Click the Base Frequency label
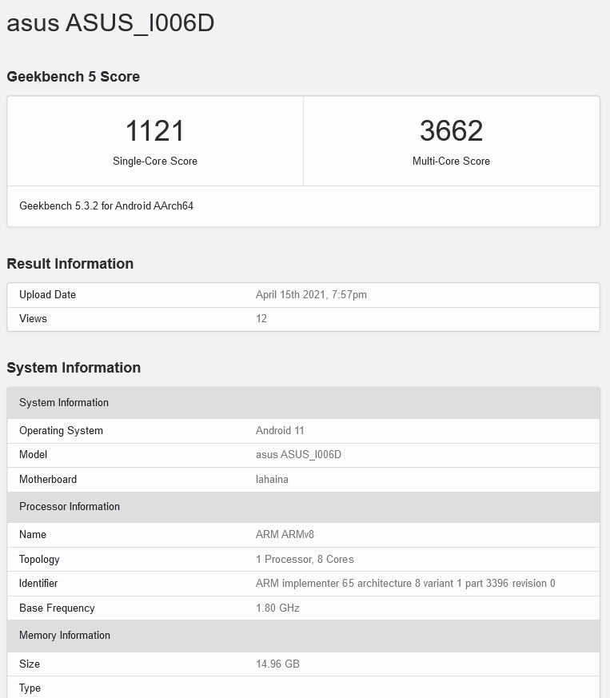Viewport: 610px width, 698px height. coord(57,608)
